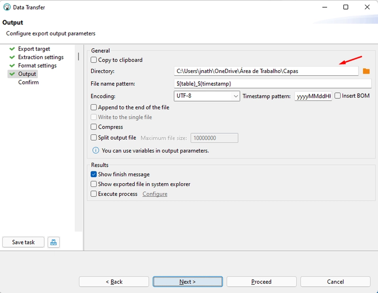
Task: Toggle Append to the end of the file
Action: (x=94, y=107)
